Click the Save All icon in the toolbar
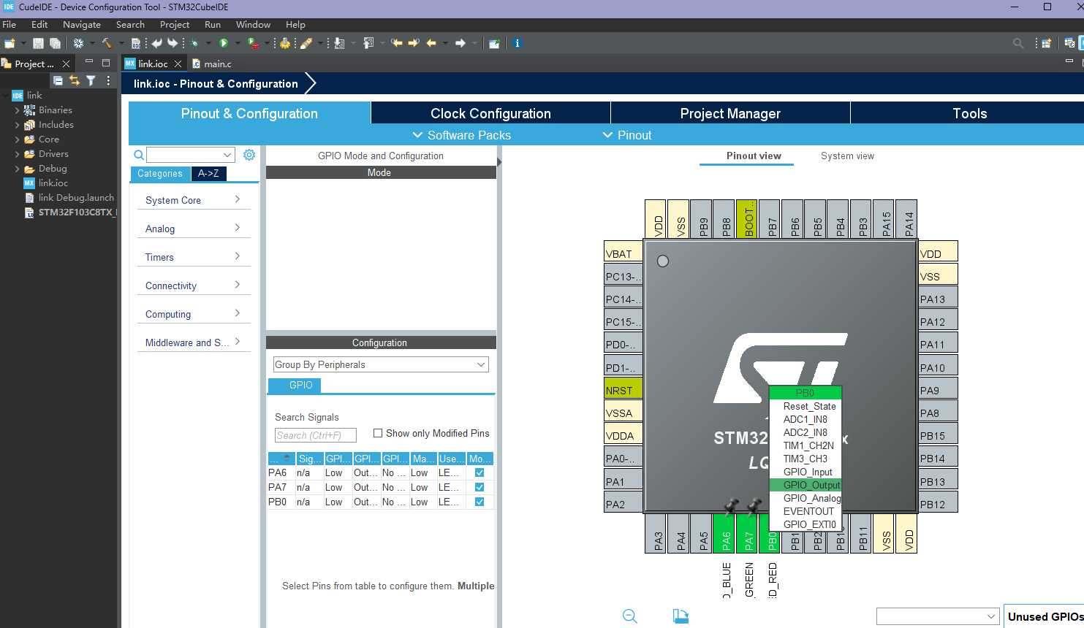Viewport: 1084px width, 628px height. point(55,44)
